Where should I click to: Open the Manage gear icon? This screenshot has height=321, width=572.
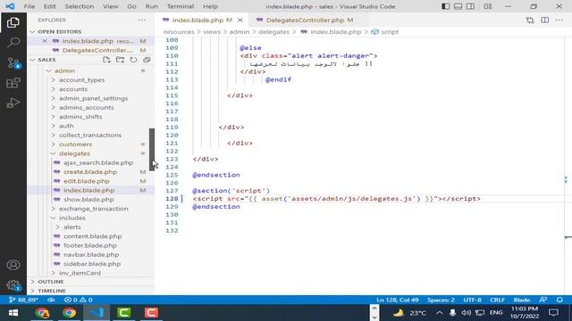13,285
